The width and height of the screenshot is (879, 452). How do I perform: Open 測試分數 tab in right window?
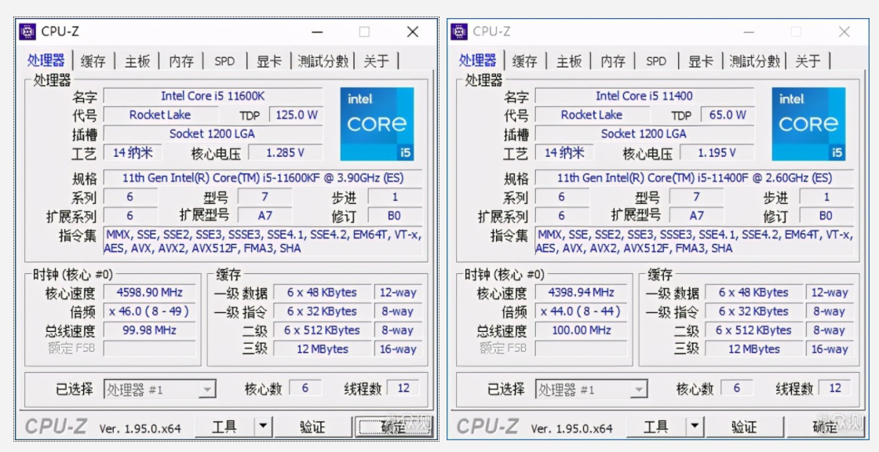pyautogui.click(x=754, y=61)
